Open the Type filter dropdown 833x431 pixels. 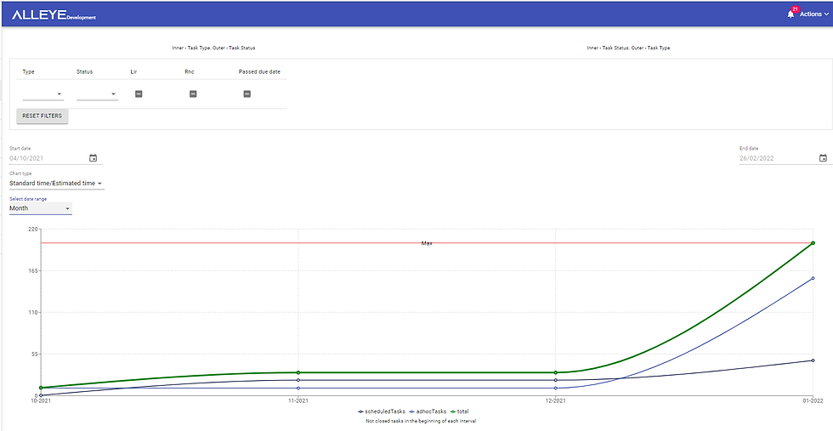click(x=43, y=94)
